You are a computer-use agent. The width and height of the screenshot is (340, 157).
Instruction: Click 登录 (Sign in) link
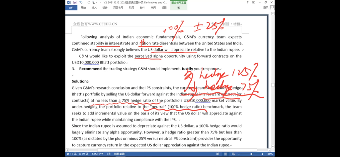tap(266, 7)
